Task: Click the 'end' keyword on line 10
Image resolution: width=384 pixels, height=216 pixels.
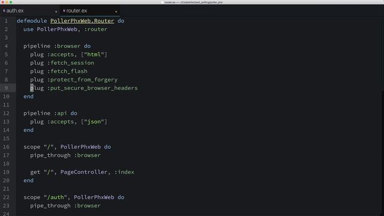Action: [x=28, y=97]
